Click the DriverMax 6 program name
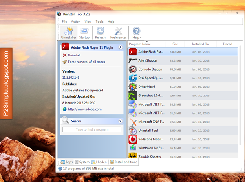The width and height of the screenshot is (245, 182). [146, 87]
